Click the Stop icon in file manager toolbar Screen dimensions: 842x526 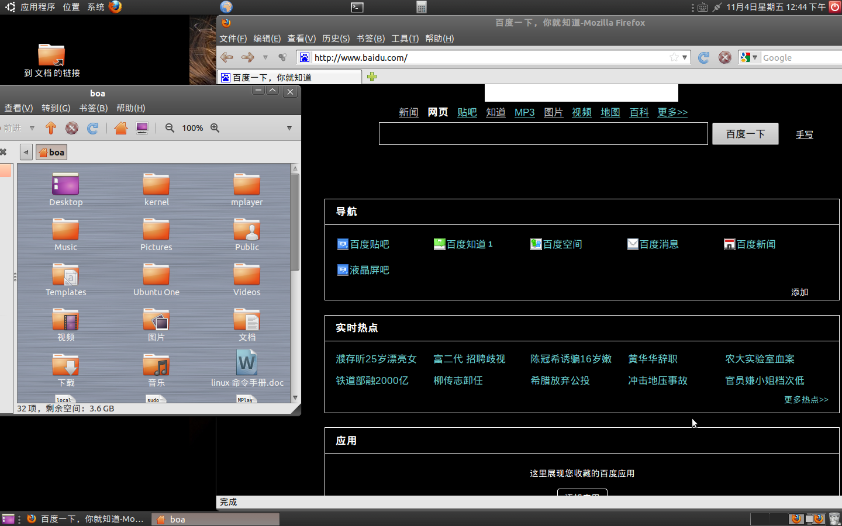72,128
